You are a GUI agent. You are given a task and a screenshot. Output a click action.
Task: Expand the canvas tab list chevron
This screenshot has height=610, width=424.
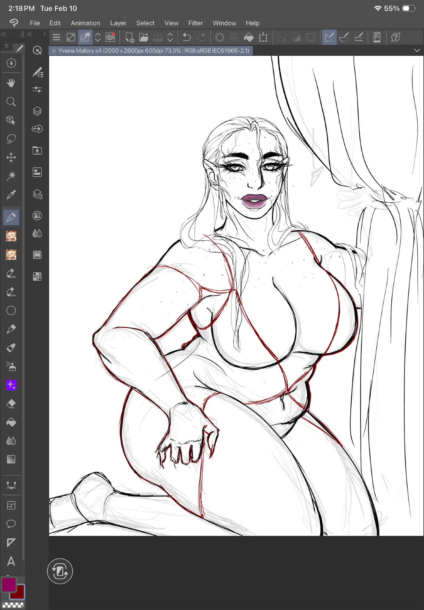click(417, 51)
